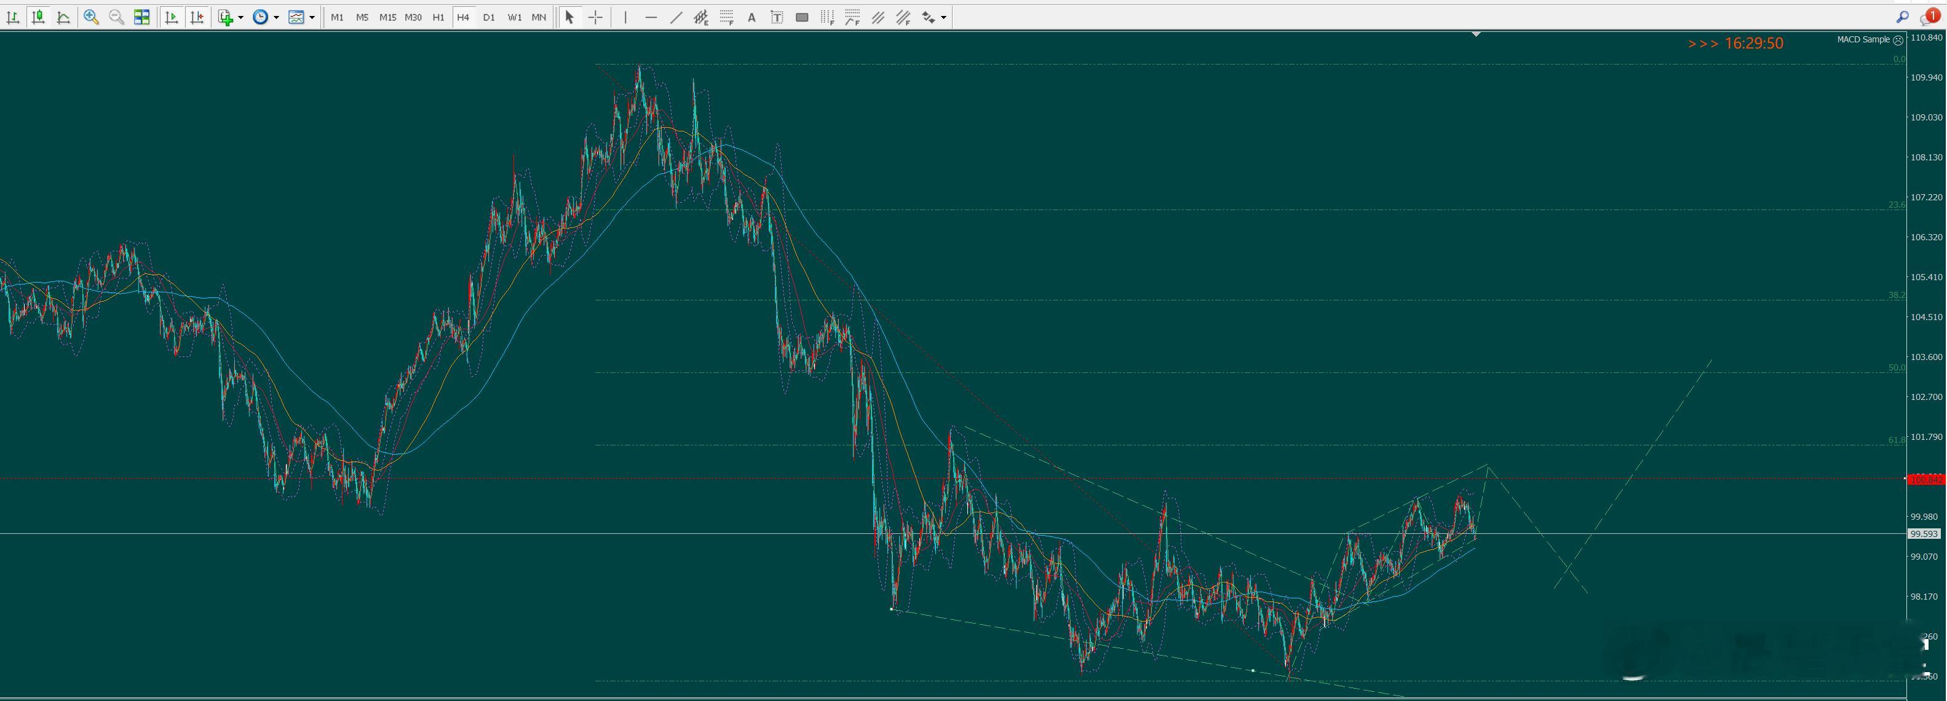The image size is (1947, 701).
Task: Open the indicators list dropdown arrow
Action: pyautogui.click(x=240, y=17)
